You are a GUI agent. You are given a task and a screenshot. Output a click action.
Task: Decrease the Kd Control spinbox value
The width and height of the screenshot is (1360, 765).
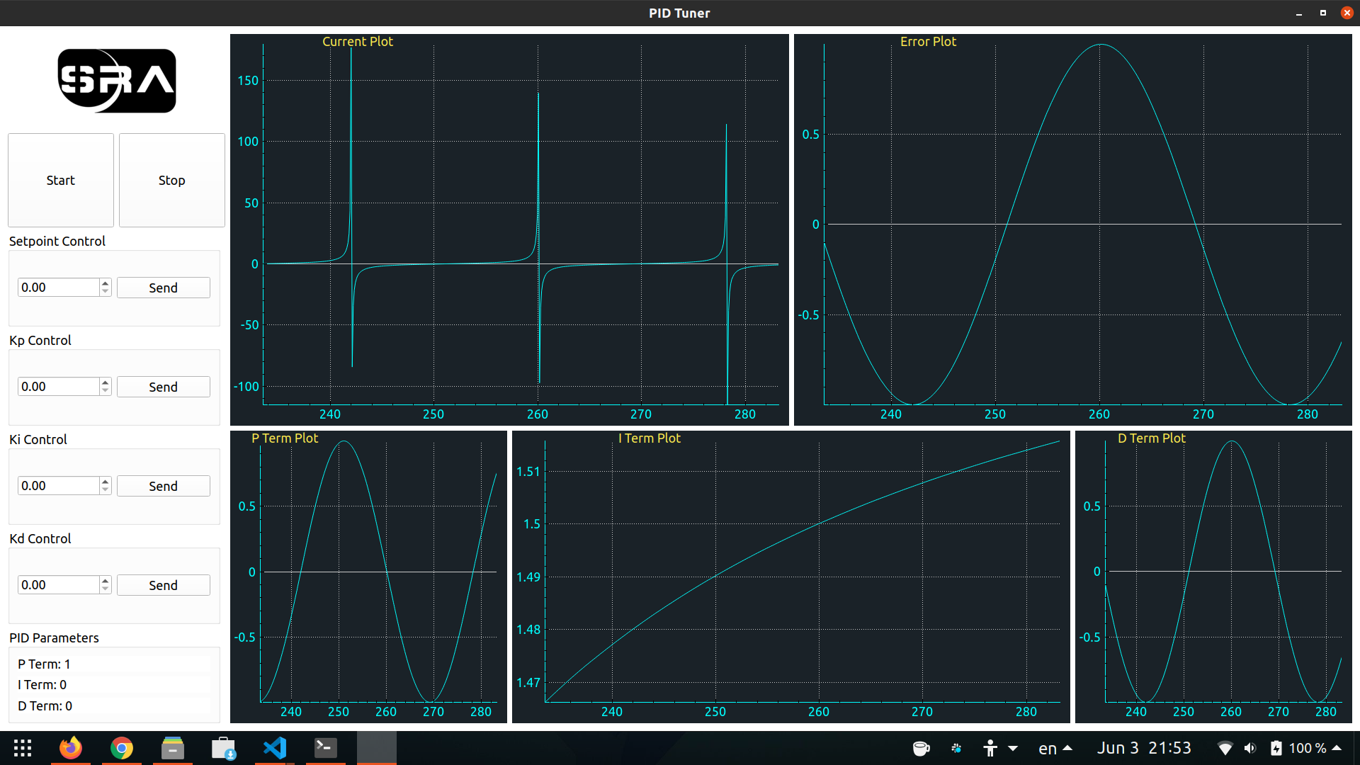point(106,589)
